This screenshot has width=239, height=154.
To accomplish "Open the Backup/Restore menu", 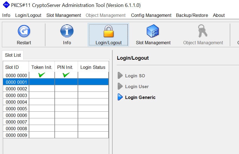I will tap(192, 15).
